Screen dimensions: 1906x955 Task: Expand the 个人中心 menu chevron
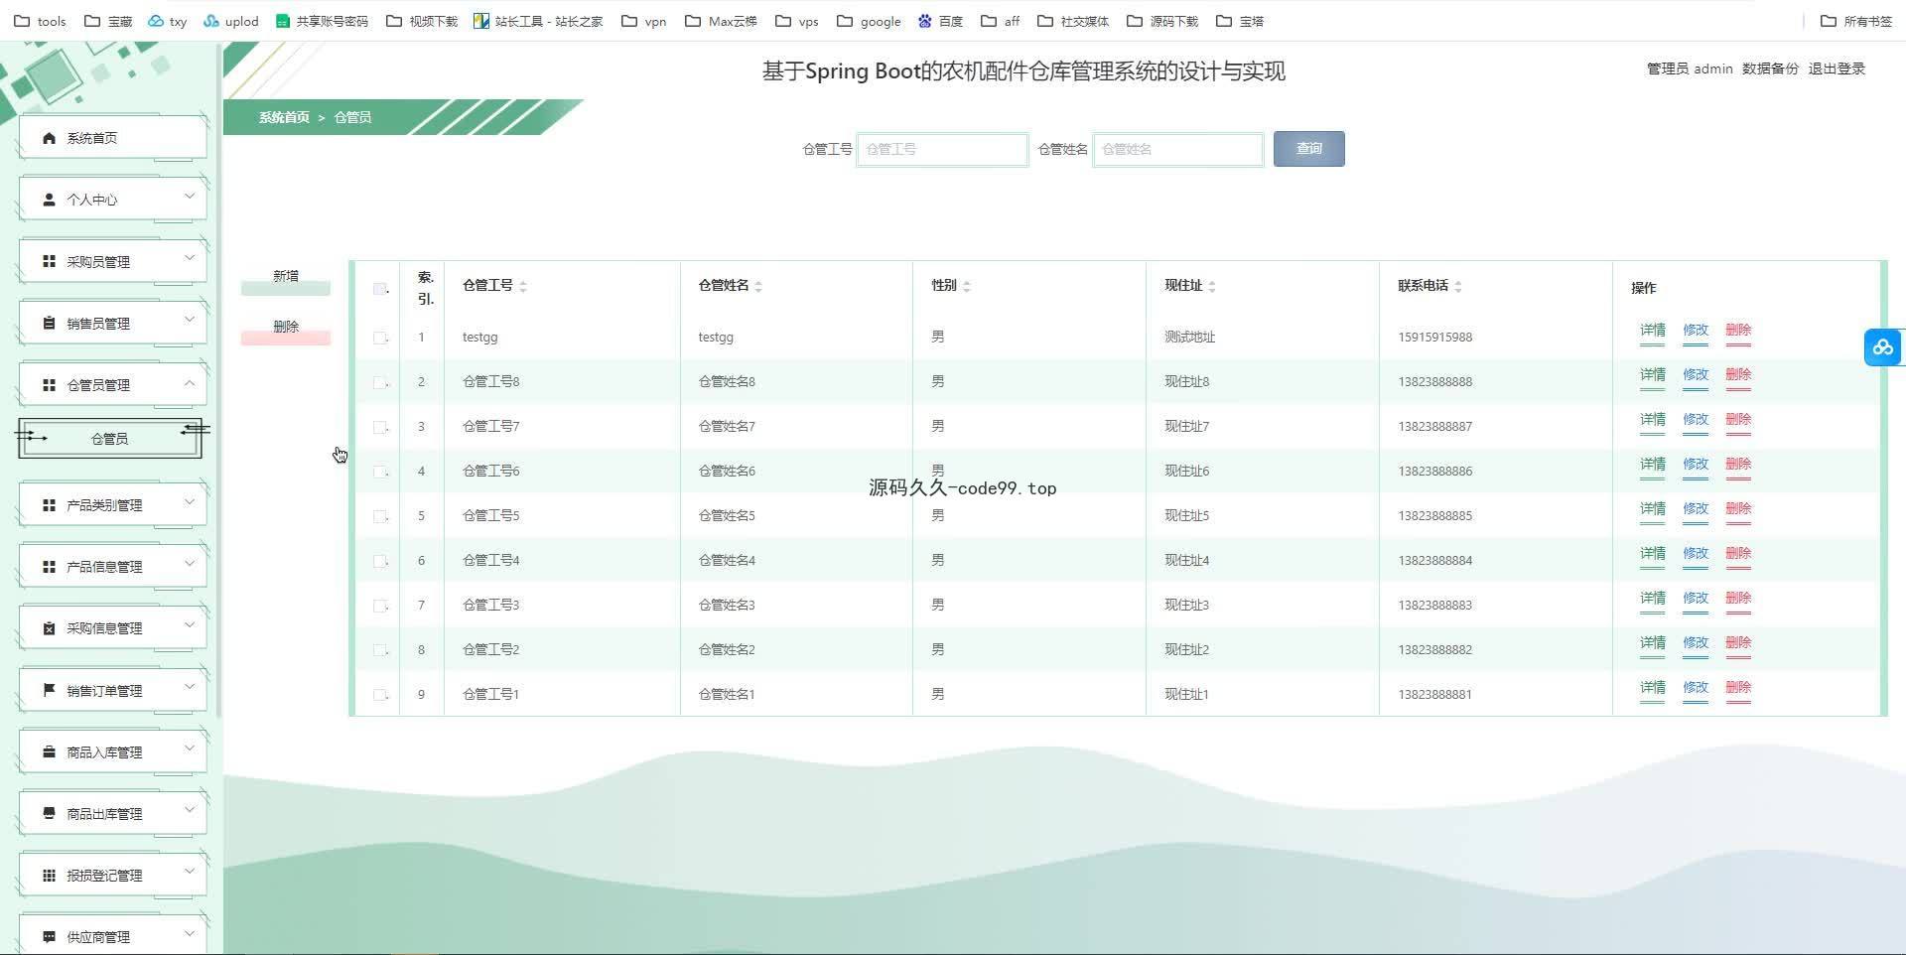[x=190, y=197]
